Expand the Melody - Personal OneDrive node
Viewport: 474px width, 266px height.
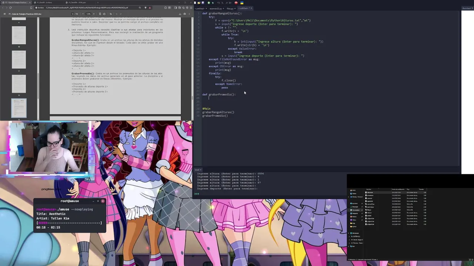click(348, 197)
